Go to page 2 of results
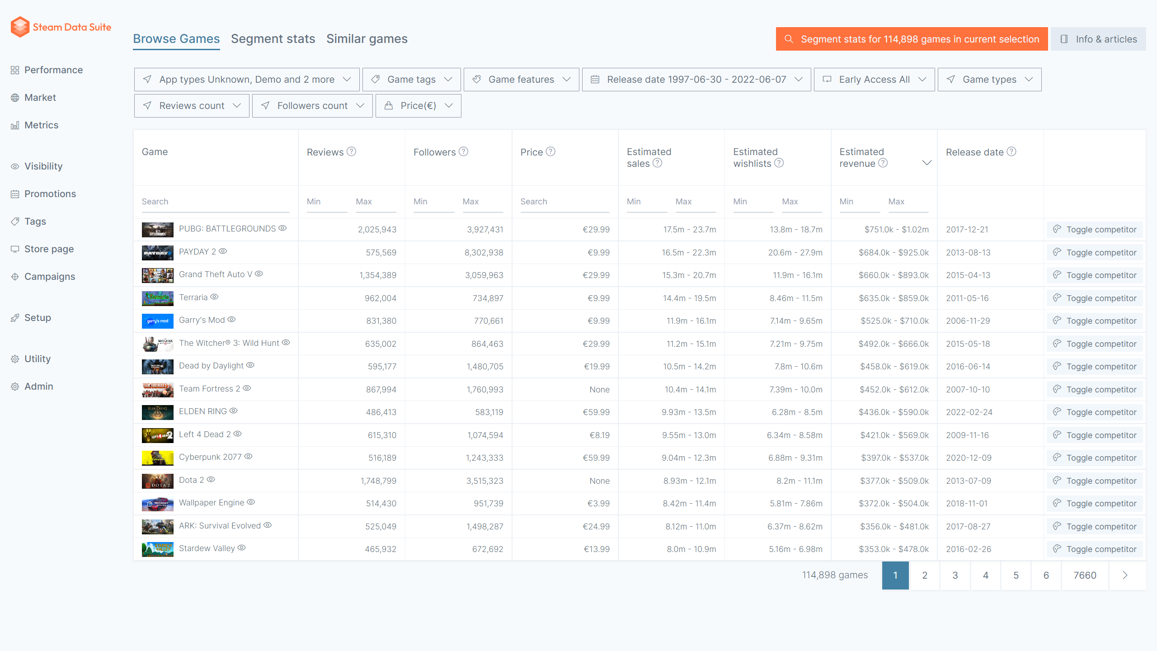The image size is (1157, 651). coord(925,576)
